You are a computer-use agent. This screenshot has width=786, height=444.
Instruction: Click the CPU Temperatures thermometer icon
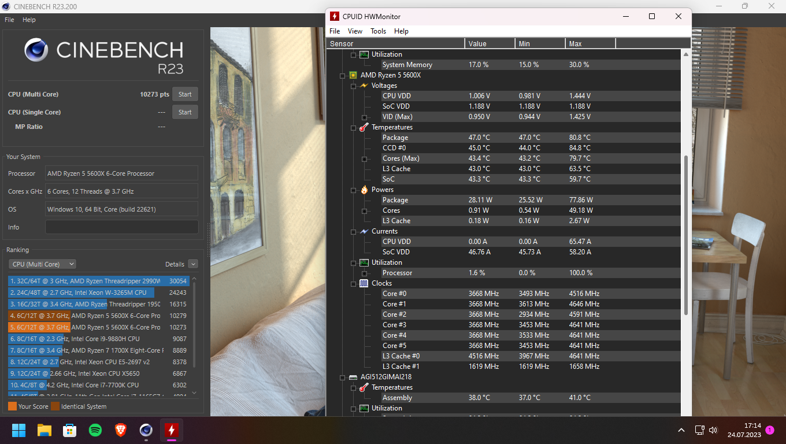pyautogui.click(x=364, y=127)
